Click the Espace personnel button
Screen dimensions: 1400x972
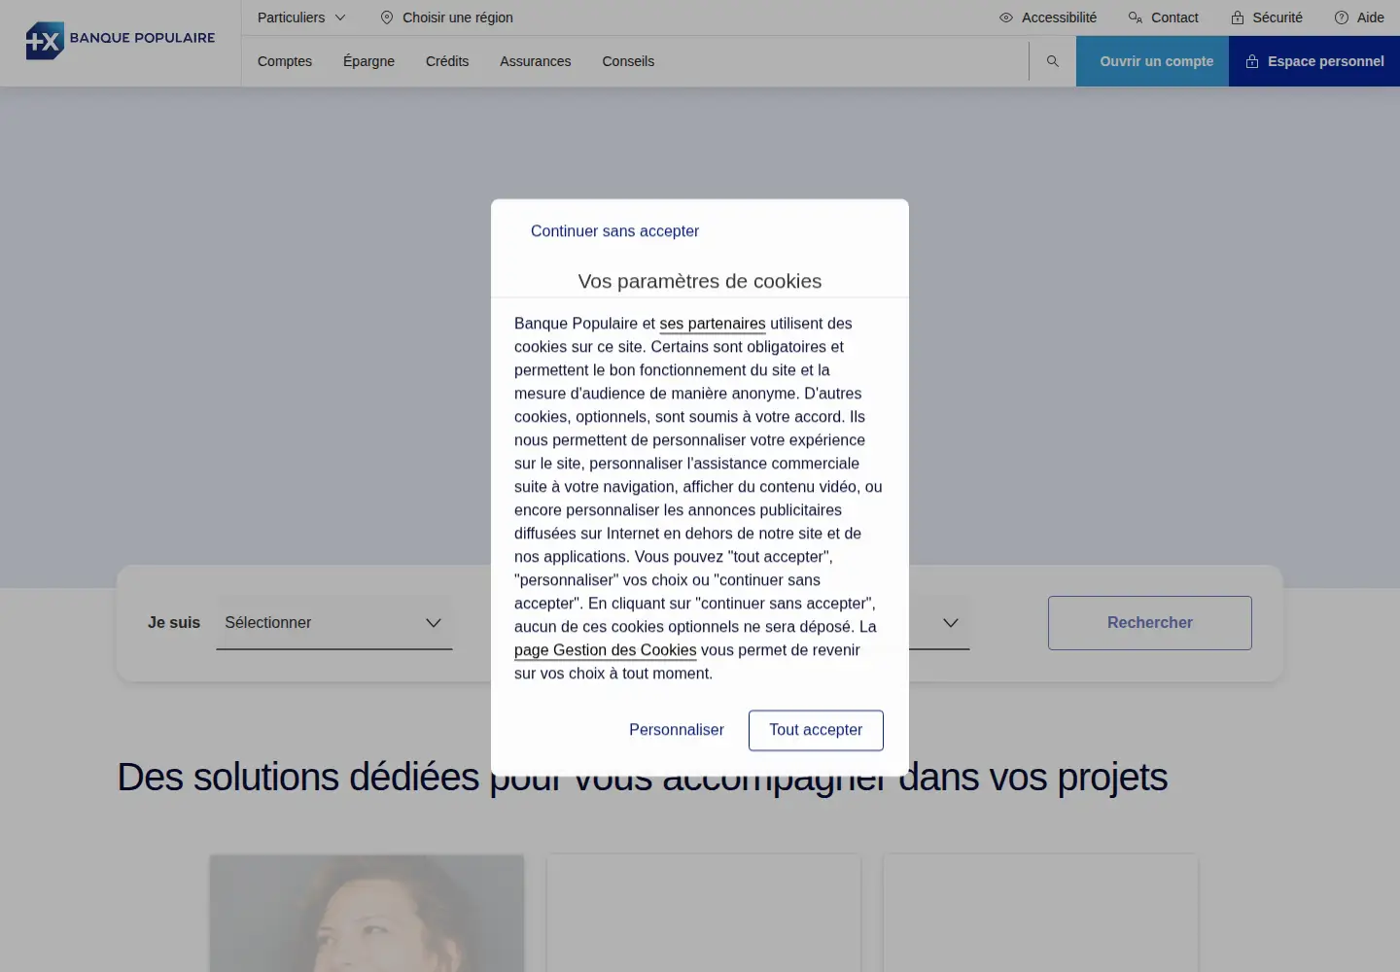click(x=1314, y=61)
